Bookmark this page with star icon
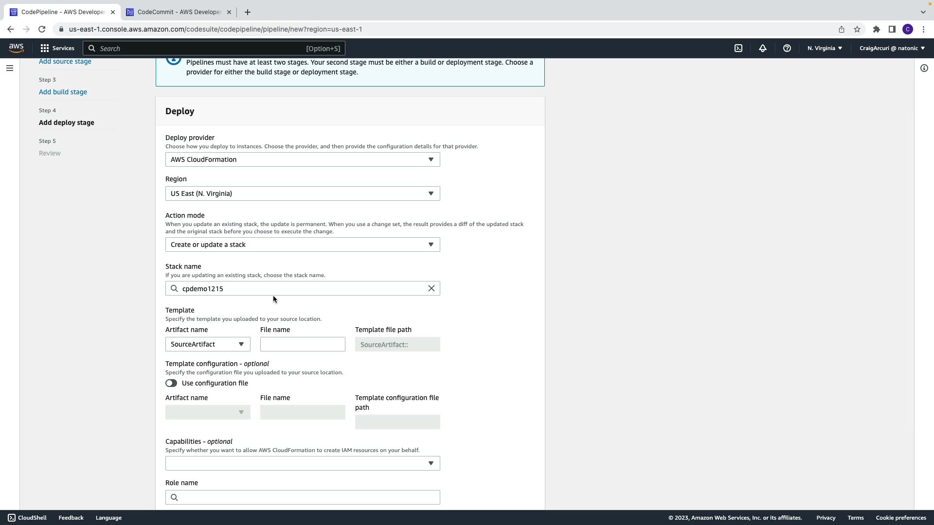Screen dimensions: 934x525 coord(857,29)
